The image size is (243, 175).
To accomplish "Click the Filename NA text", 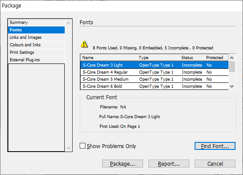I will tap(113, 107).
